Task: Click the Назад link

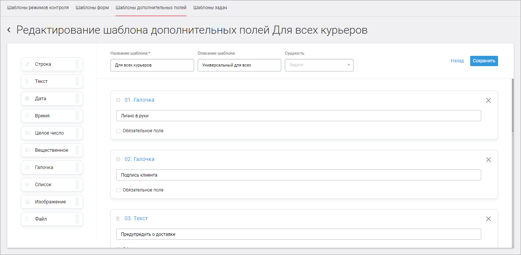Action: pyautogui.click(x=457, y=61)
